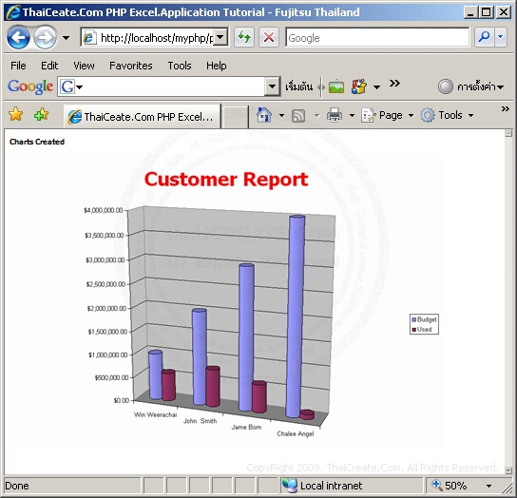Click the colorful gadget icon on Google toolbar
The width and height of the screenshot is (517, 498).
(359, 86)
